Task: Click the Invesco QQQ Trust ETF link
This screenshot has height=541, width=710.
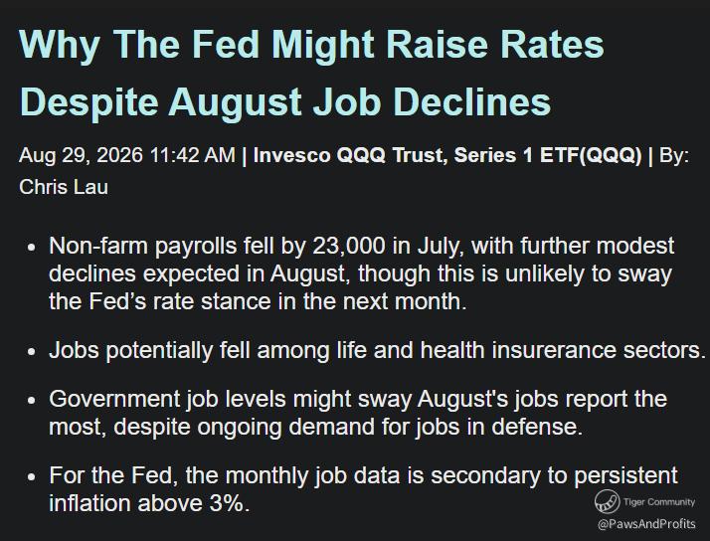Action: click(x=447, y=155)
